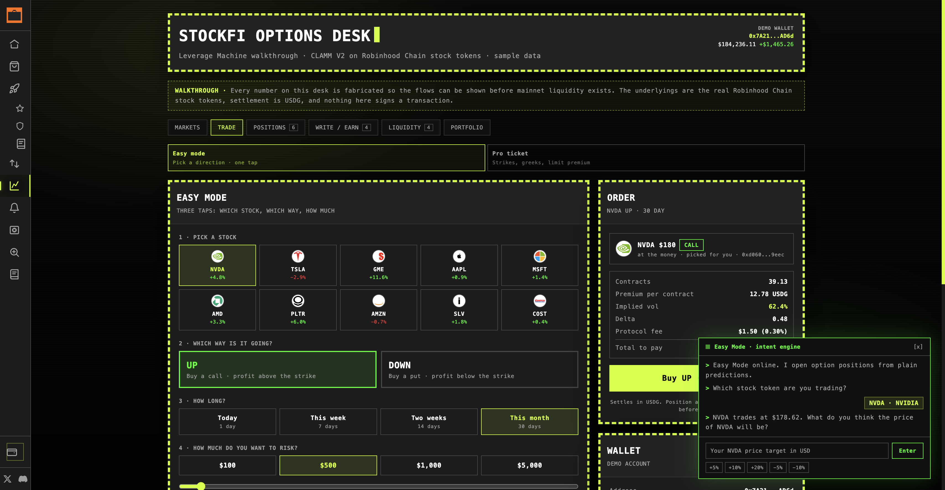Pick the MSFT stock card

click(x=540, y=265)
